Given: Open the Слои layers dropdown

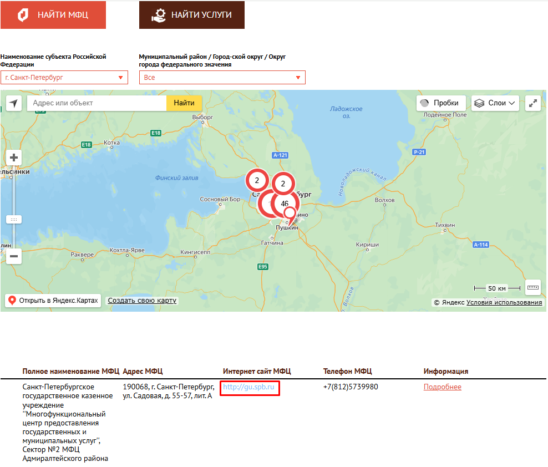Looking at the screenshot, I should click(x=495, y=103).
